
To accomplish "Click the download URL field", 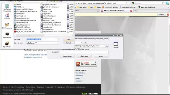I will (x=92, y=39).
